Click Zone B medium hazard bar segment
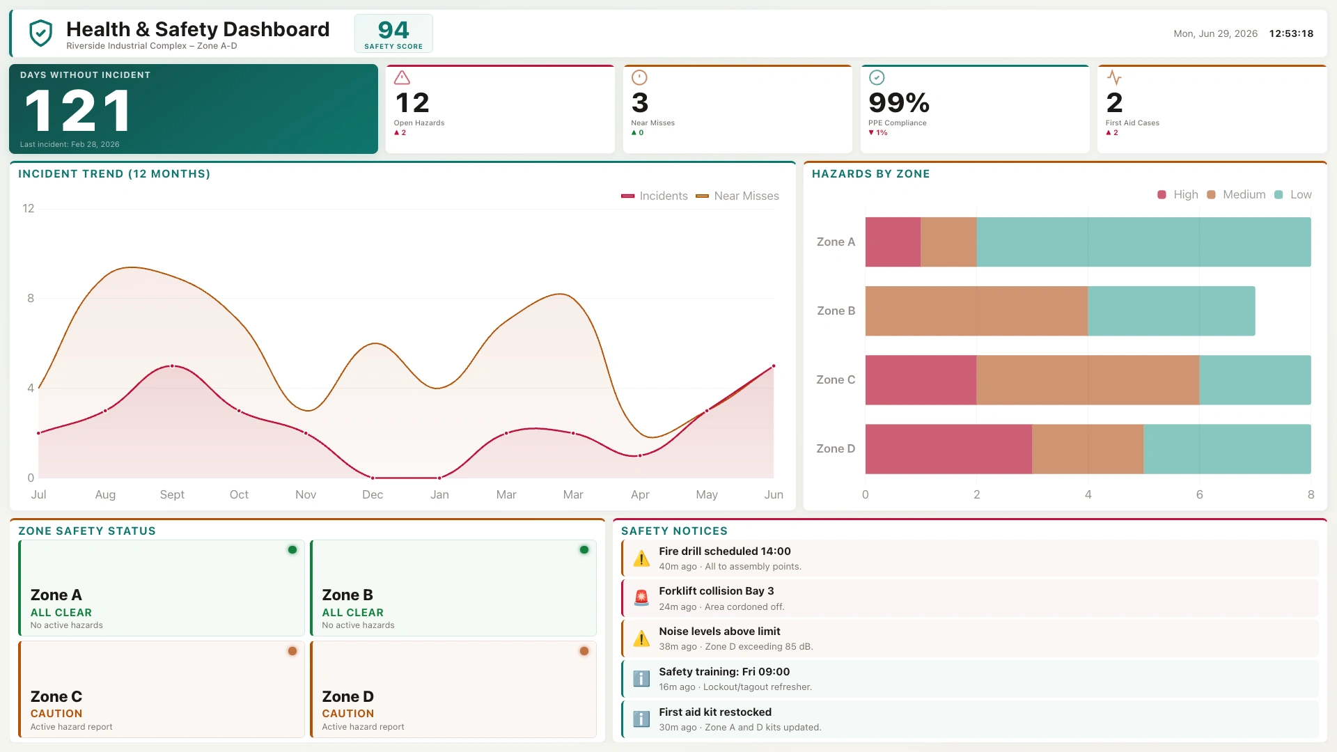 click(x=976, y=311)
